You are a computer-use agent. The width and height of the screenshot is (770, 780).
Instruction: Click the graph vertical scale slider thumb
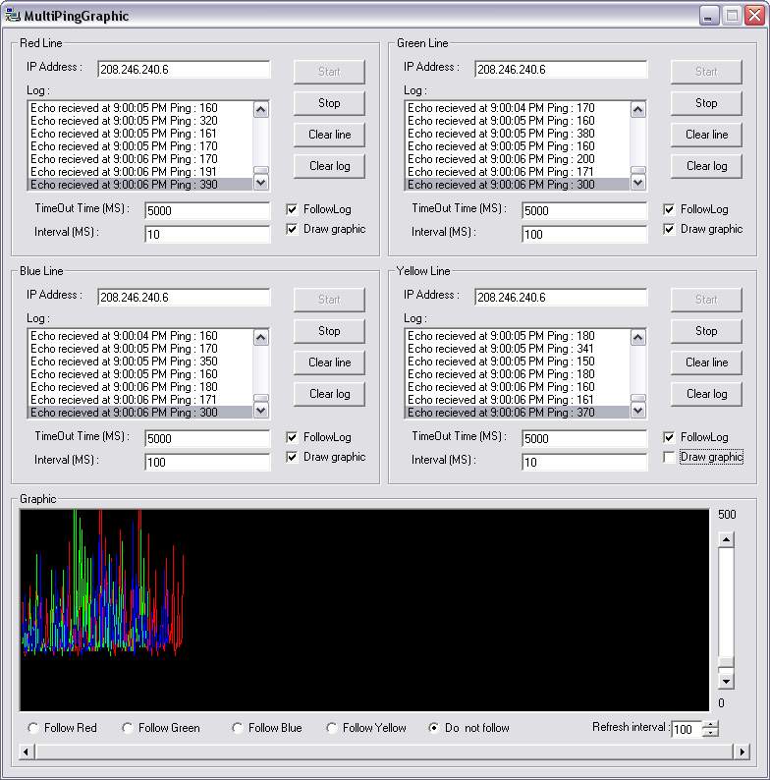726,662
